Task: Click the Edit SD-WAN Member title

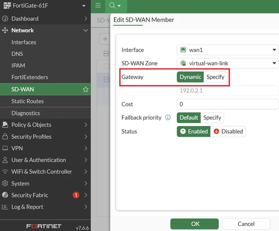Action: (144, 20)
